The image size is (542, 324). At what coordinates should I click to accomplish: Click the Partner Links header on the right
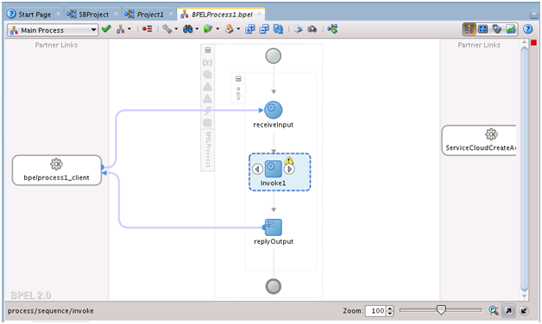(x=479, y=45)
